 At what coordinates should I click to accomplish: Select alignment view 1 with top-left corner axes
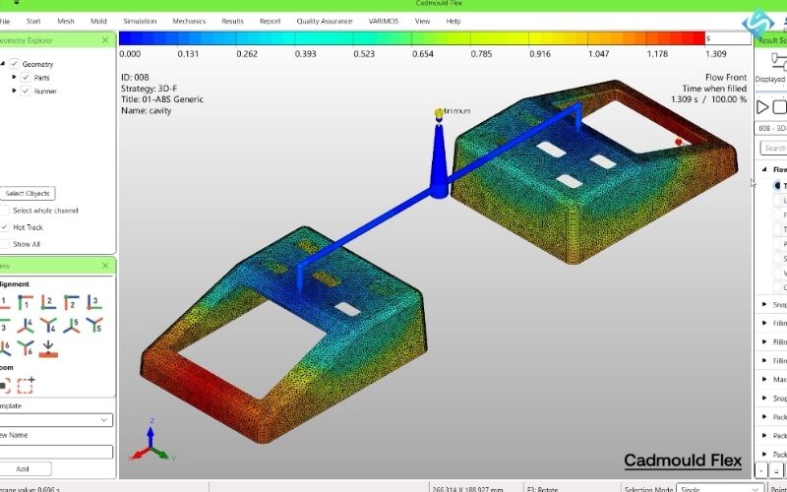[26, 302]
